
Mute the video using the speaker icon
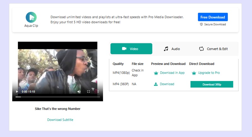pos(79,91)
